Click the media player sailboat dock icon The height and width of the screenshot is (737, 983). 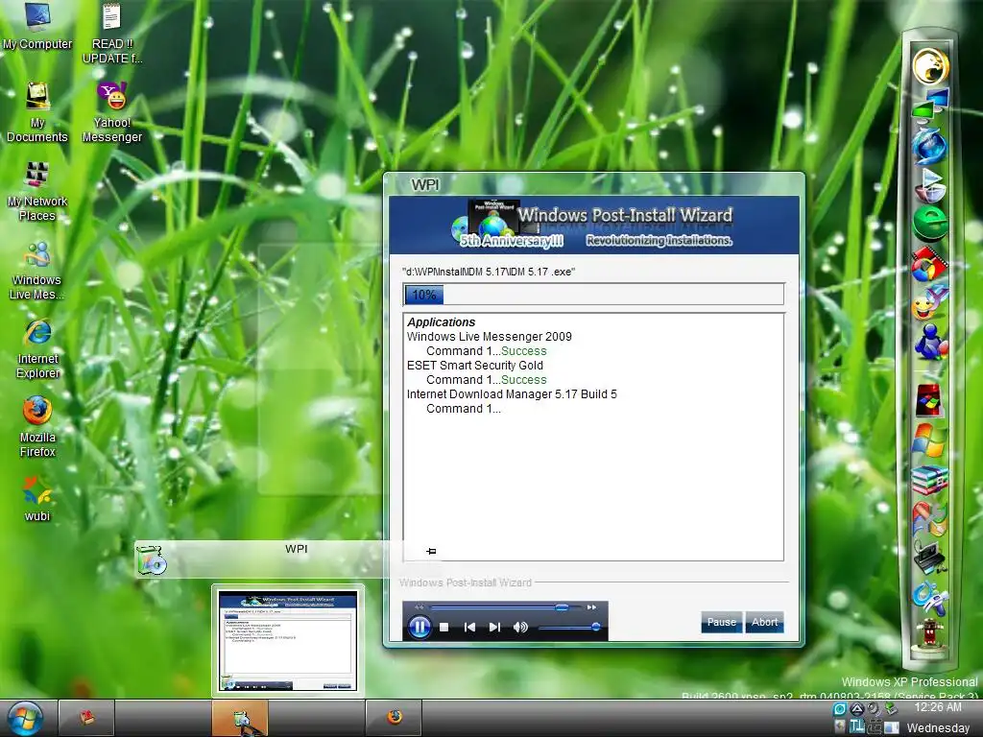coord(930,184)
